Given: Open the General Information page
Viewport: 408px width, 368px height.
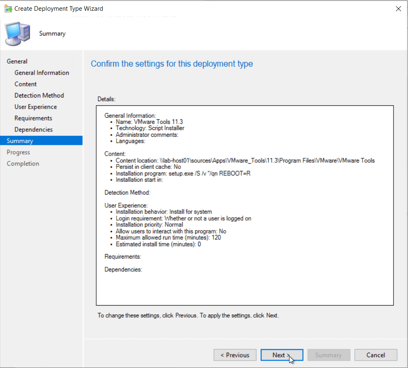Looking at the screenshot, I should [42, 73].
